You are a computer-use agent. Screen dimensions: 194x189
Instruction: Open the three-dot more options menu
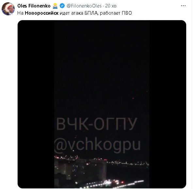(183, 6)
